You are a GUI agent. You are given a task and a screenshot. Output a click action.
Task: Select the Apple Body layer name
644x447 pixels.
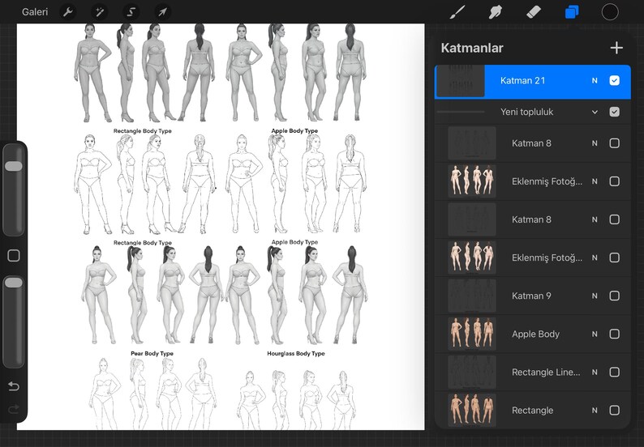535,334
